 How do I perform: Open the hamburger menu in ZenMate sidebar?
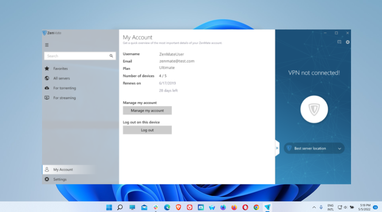[x=47, y=45]
